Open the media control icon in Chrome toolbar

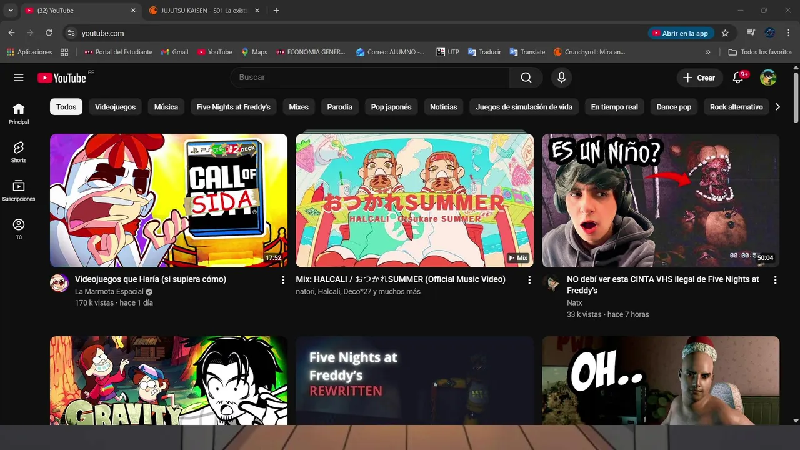[x=751, y=33]
